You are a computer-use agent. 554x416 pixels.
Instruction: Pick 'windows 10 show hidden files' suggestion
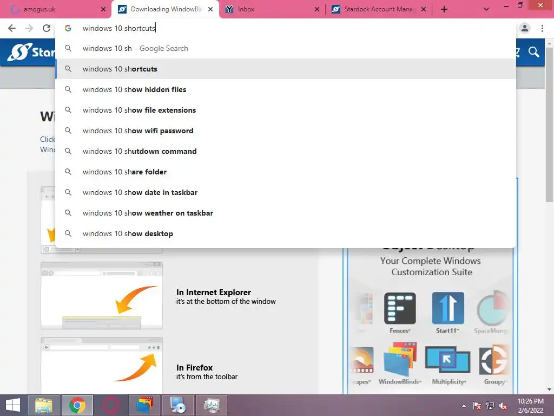[x=286, y=89]
